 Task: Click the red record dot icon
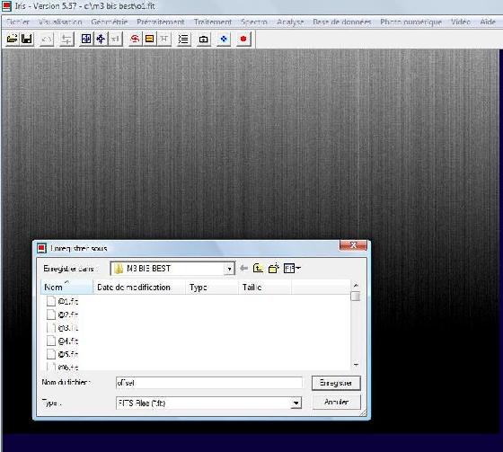(x=243, y=39)
